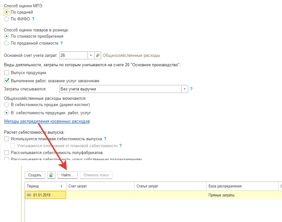Choose "По продажной стоимости" option
The image size is (282, 222).
point(6,43)
